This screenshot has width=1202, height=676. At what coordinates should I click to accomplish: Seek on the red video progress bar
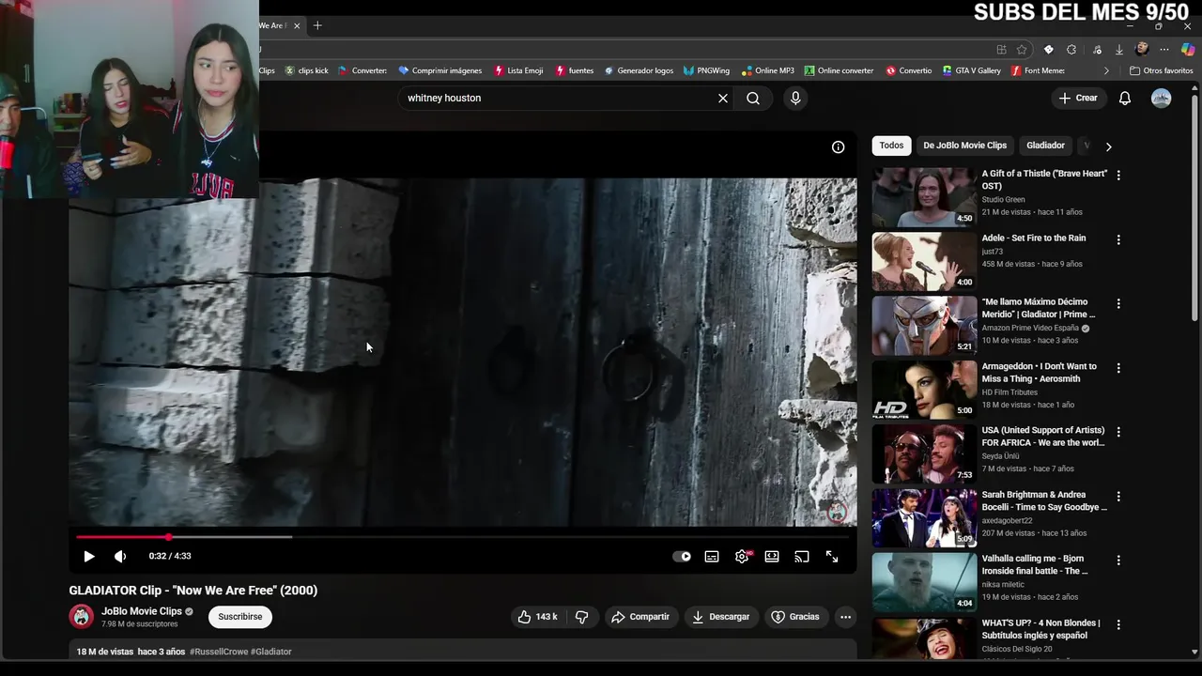[462, 537]
